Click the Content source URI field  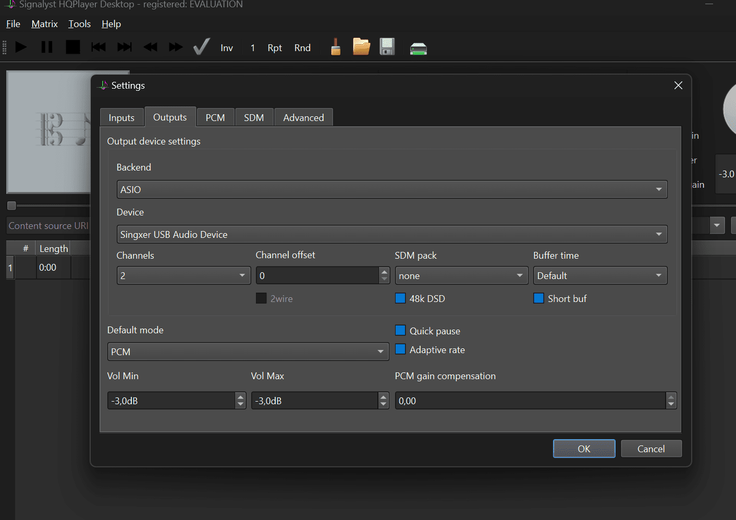[48, 225]
